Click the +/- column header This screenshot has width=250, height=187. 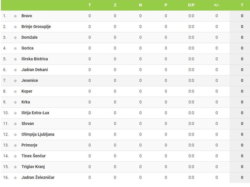217,5
